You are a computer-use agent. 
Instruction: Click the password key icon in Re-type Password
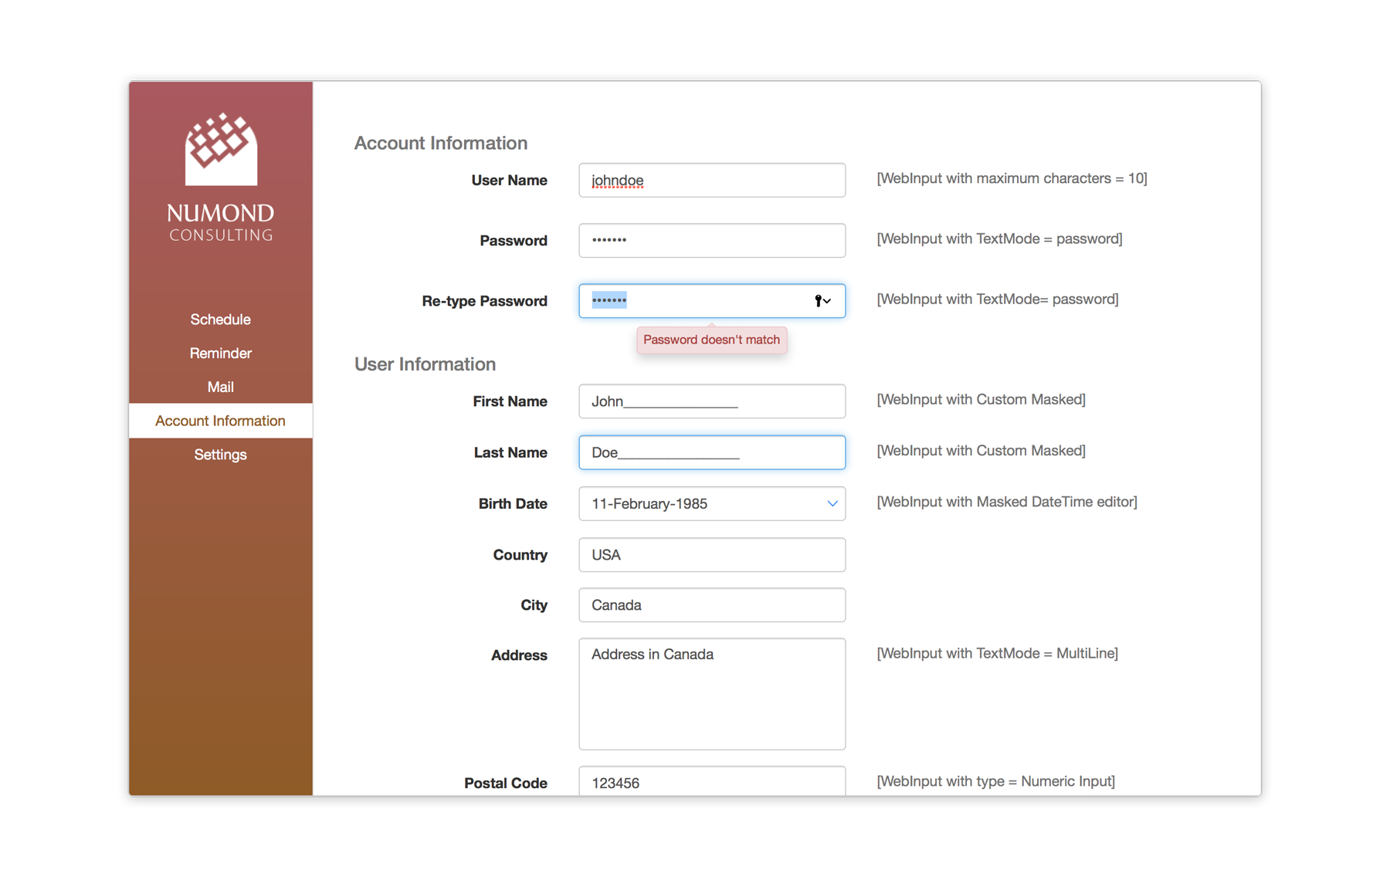point(821,301)
